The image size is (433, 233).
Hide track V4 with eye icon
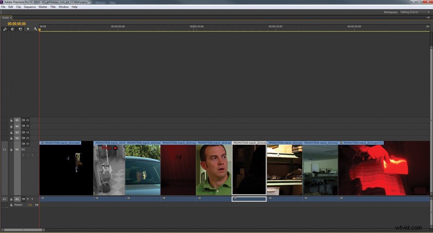click(28, 126)
